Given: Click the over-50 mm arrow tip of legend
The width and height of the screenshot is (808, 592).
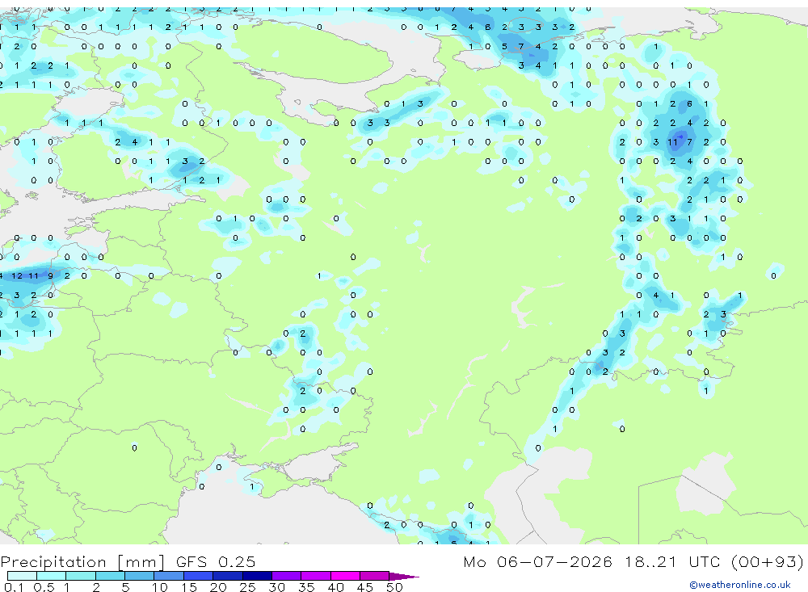Looking at the screenshot, I should [404, 576].
